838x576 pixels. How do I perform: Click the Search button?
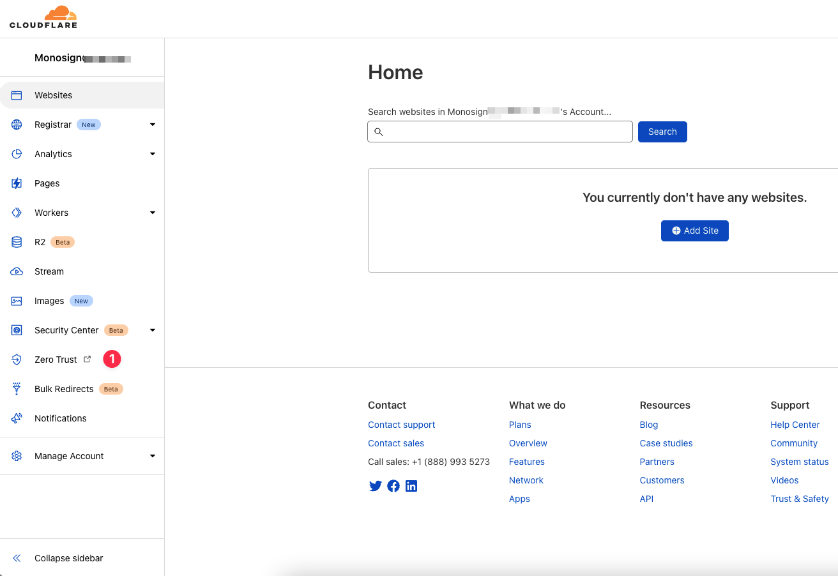(662, 132)
